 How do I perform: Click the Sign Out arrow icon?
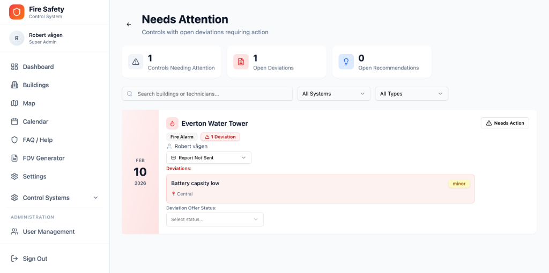(14, 259)
